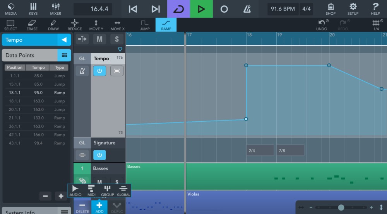The image size is (387, 214).
Task: Open the blue triangle track list dropdown
Action: [x=120, y=49]
